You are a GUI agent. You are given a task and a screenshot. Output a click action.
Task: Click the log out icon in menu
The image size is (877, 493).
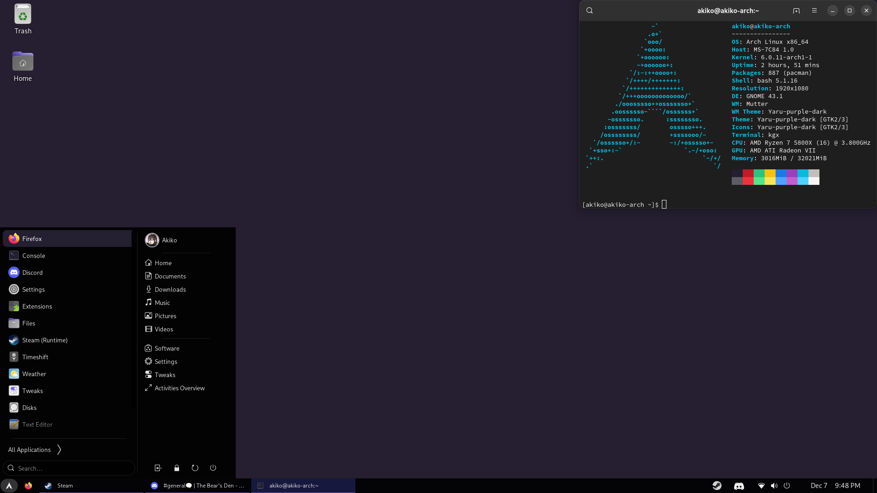158,468
